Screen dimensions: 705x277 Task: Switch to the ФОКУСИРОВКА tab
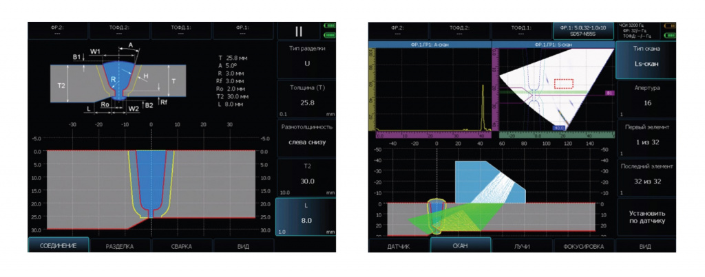click(584, 246)
